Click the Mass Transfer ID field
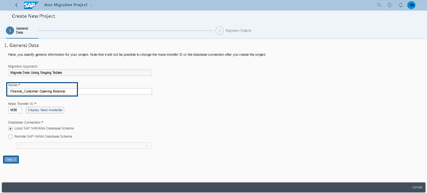 tap(15, 110)
